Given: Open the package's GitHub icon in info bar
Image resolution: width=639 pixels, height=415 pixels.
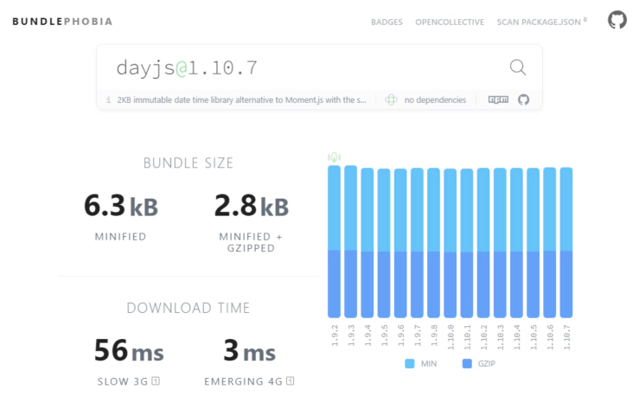Looking at the screenshot, I should (x=523, y=99).
